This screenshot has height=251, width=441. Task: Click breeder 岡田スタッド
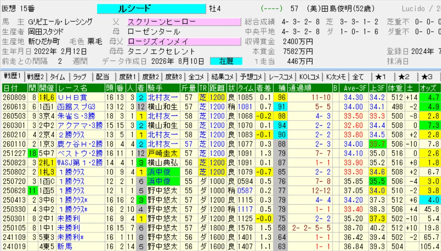[46, 32]
